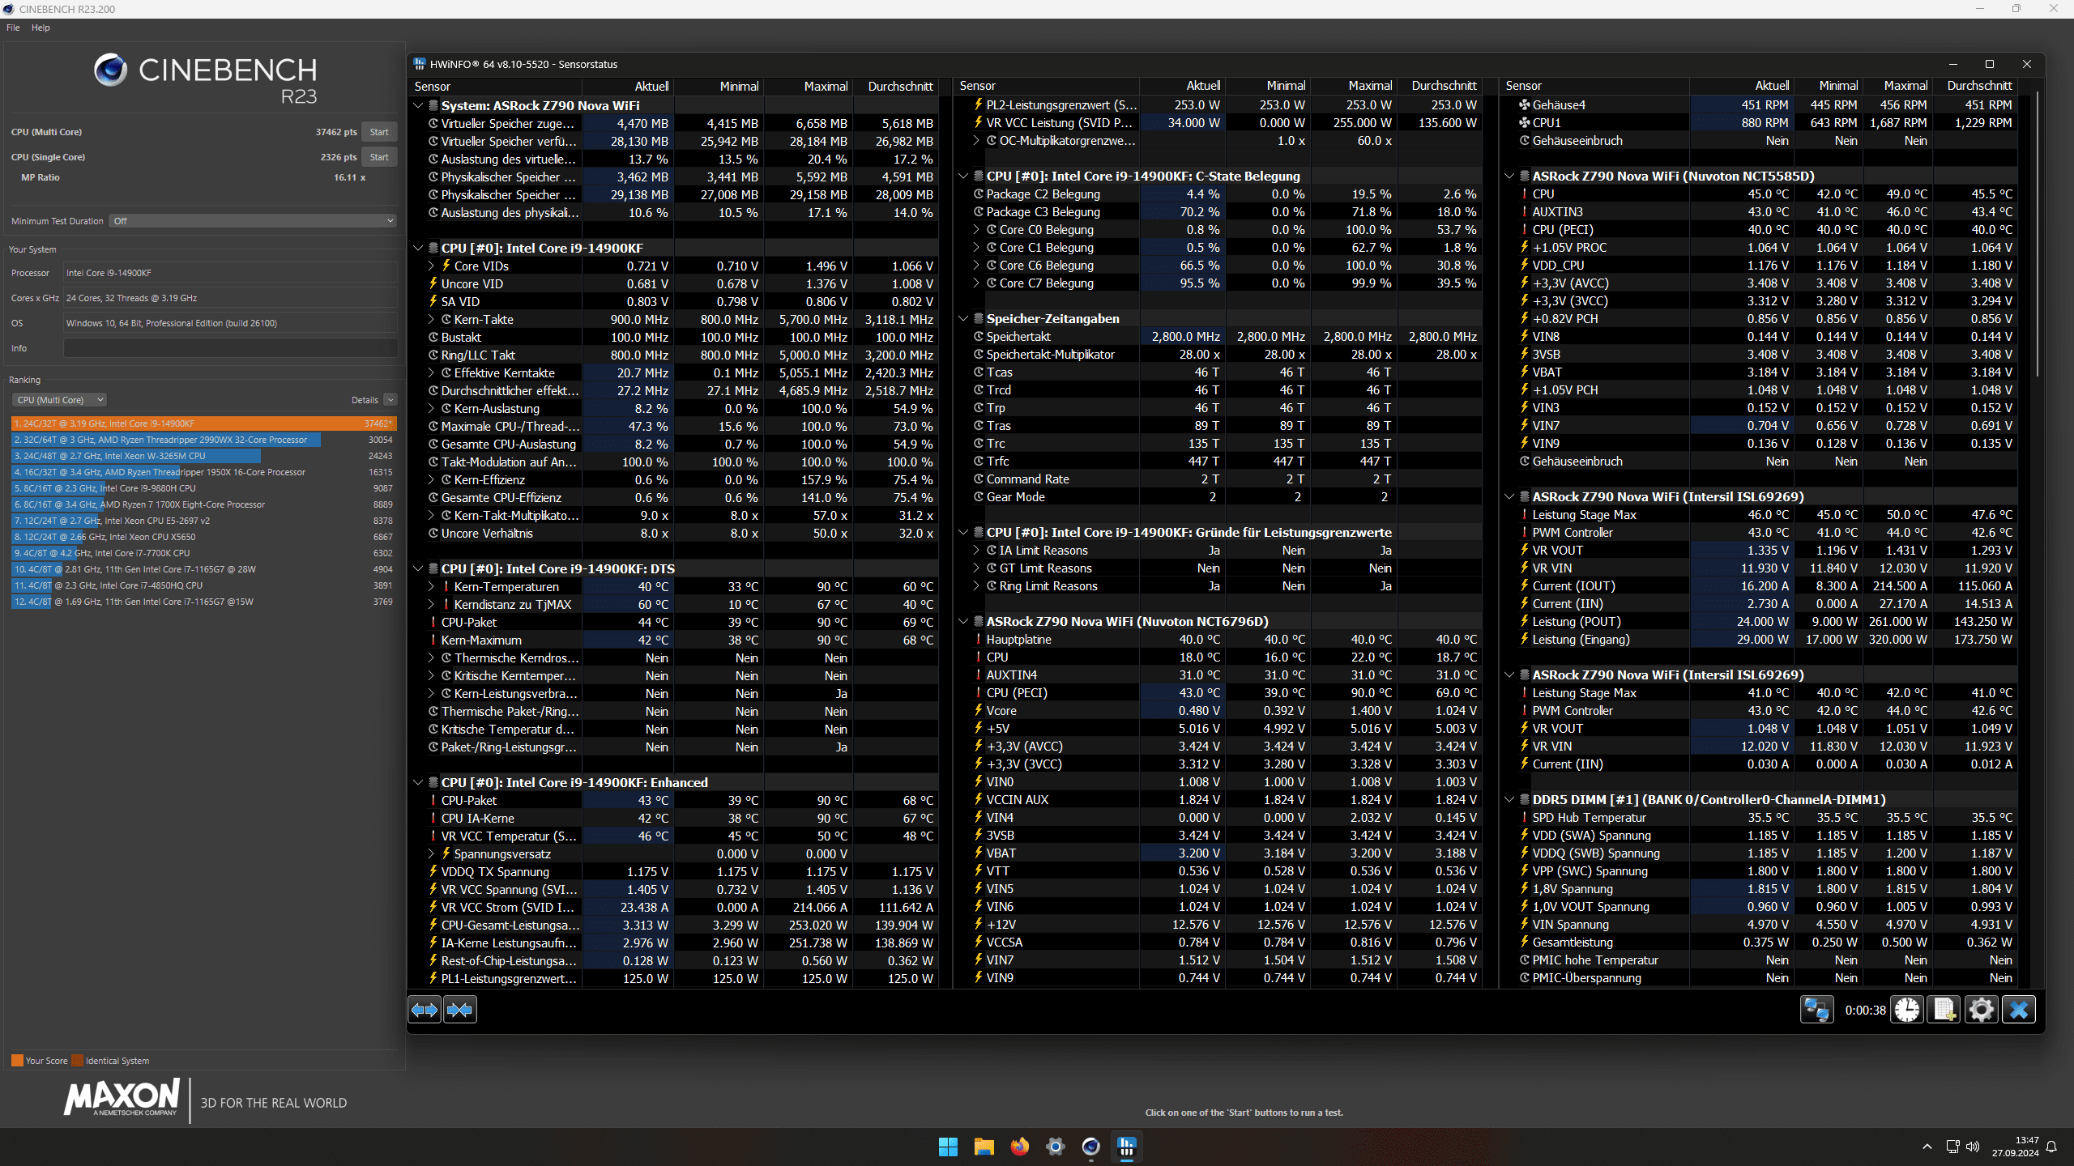Close sensors with blue X icon
The image size is (2074, 1166).
point(2018,1010)
